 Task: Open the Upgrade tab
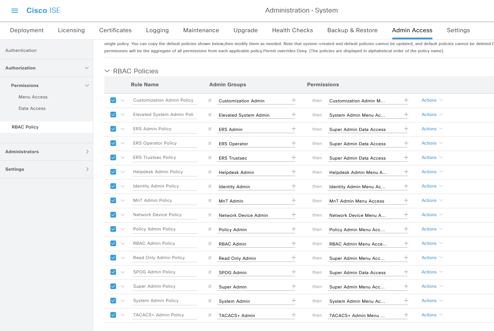point(245,30)
